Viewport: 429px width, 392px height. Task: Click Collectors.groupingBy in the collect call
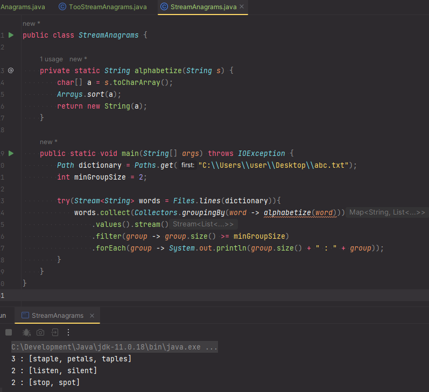click(x=180, y=213)
